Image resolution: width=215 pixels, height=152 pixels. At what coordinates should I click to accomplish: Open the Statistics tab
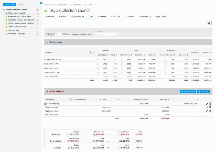coord(62,16)
